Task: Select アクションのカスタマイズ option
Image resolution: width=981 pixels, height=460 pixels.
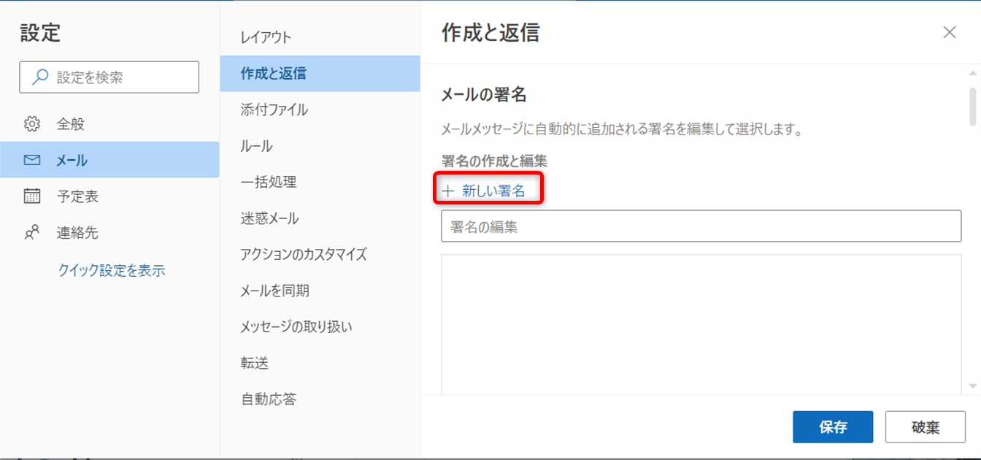Action: pyautogui.click(x=304, y=254)
